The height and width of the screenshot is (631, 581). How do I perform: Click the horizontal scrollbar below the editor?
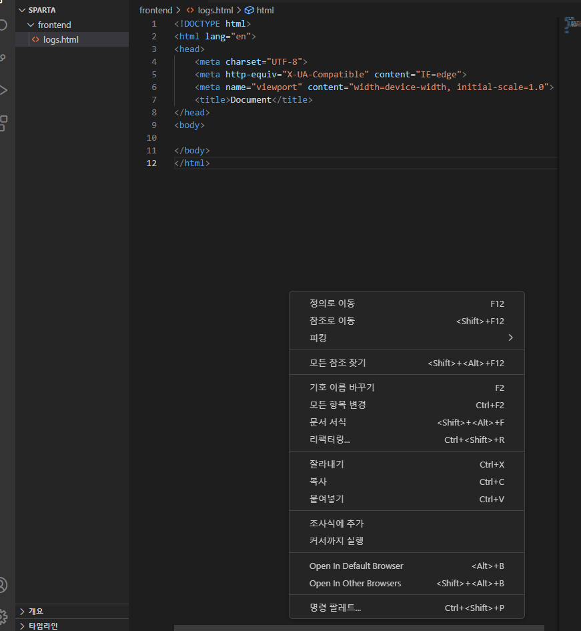pos(359,628)
